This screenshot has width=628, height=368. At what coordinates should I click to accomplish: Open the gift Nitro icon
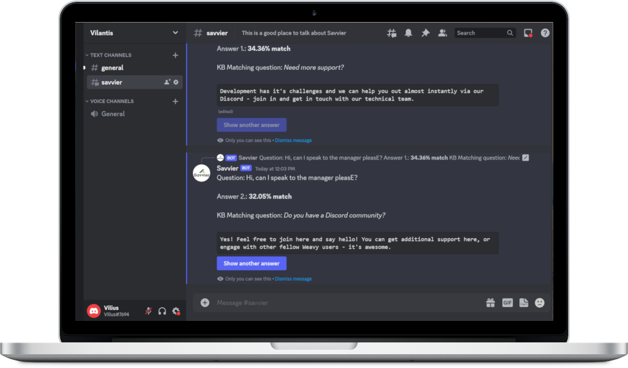(x=490, y=303)
